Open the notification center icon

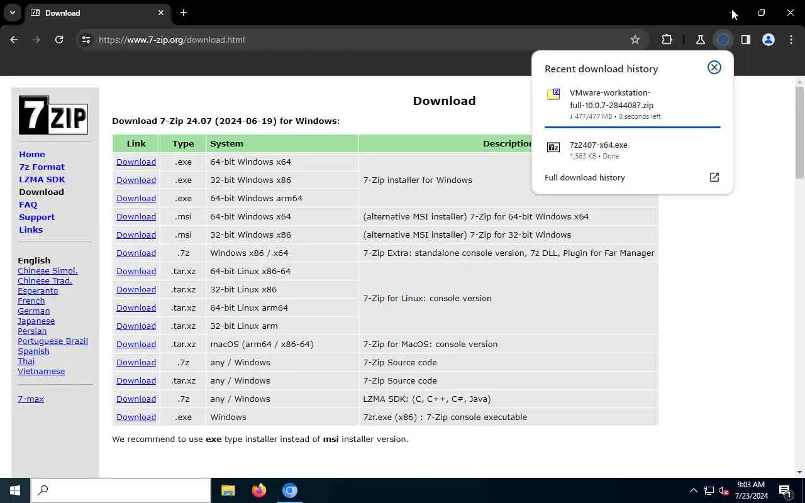pos(786,490)
